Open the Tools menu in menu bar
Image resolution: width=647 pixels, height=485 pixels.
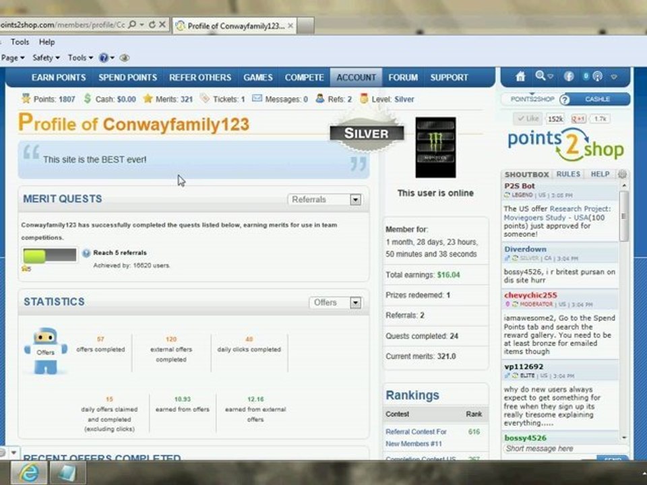(20, 42)
